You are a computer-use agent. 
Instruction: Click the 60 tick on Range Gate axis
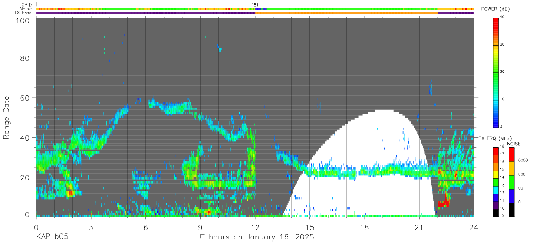25,98
